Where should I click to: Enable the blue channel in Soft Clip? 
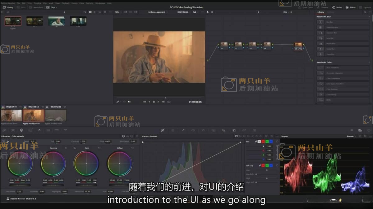271,166
